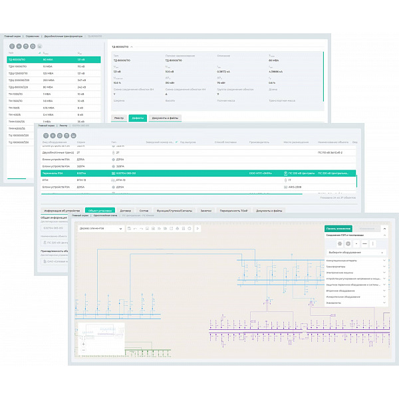The height and width of the screenshot is (399, 399).
Task: Expand the 'Коммутационные аппараты' category
Action: tap(356, 261)
